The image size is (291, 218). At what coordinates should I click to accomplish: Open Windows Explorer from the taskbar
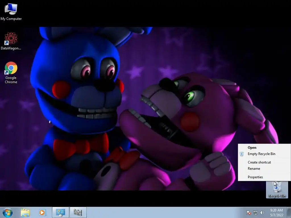point(25,213)
